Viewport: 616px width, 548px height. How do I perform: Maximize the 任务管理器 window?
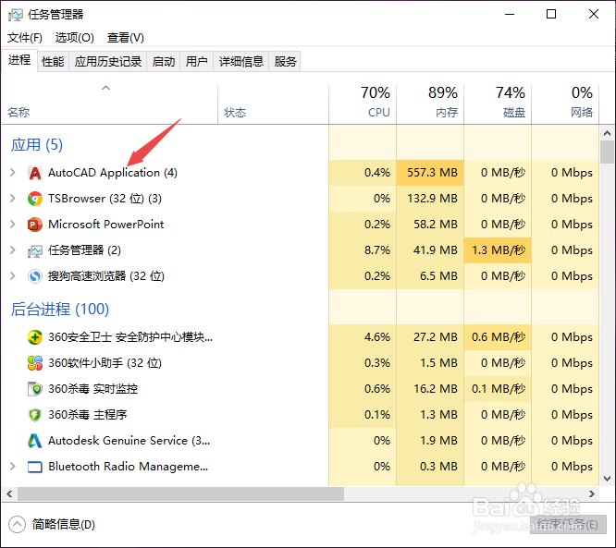551,14
